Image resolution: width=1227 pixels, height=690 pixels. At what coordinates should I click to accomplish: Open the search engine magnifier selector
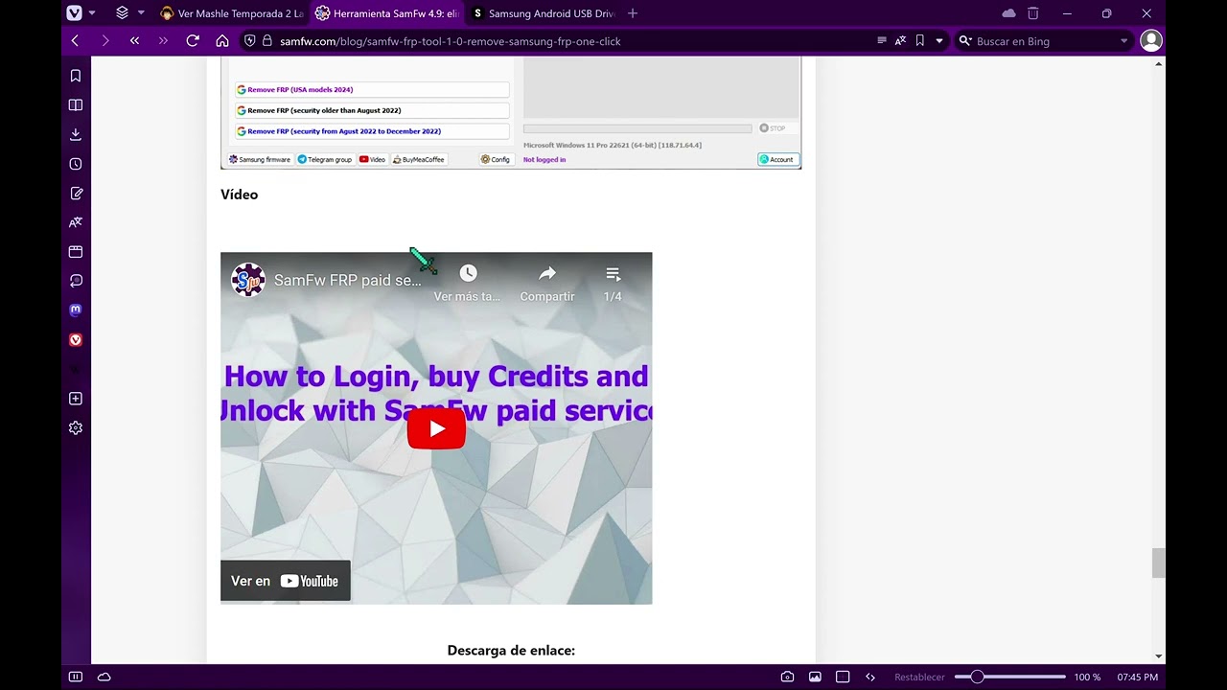click(x=965, y=41)
